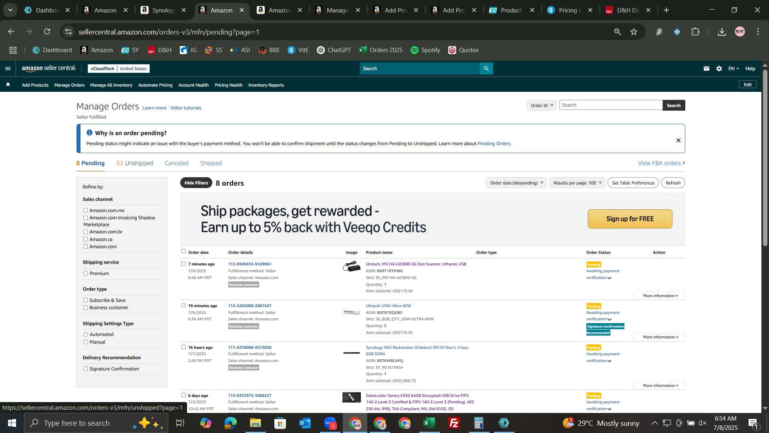The height and width of the screenshot is (433, 769).
Task: Open order 114-5265088-2887427 link
Action: click(250, 306)
